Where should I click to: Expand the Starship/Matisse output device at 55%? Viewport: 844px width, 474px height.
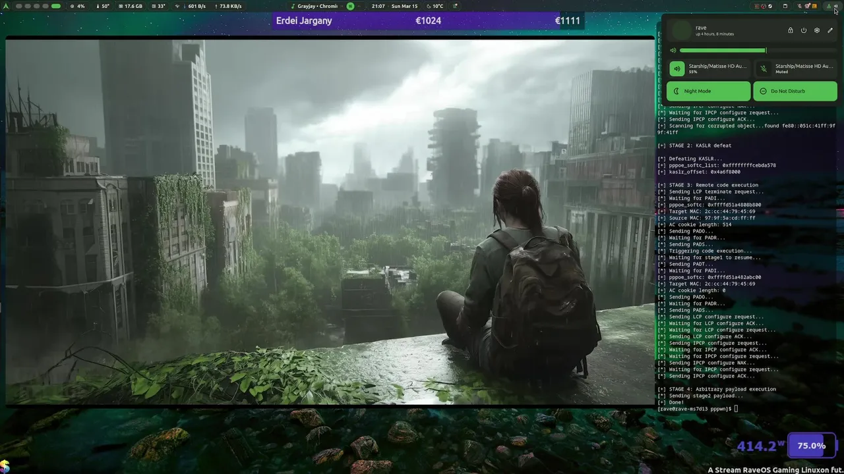(x=717, y=68)
